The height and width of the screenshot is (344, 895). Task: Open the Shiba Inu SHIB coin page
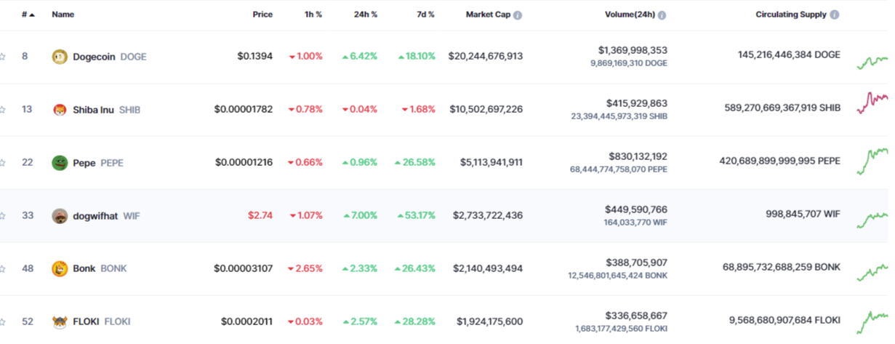107,110
